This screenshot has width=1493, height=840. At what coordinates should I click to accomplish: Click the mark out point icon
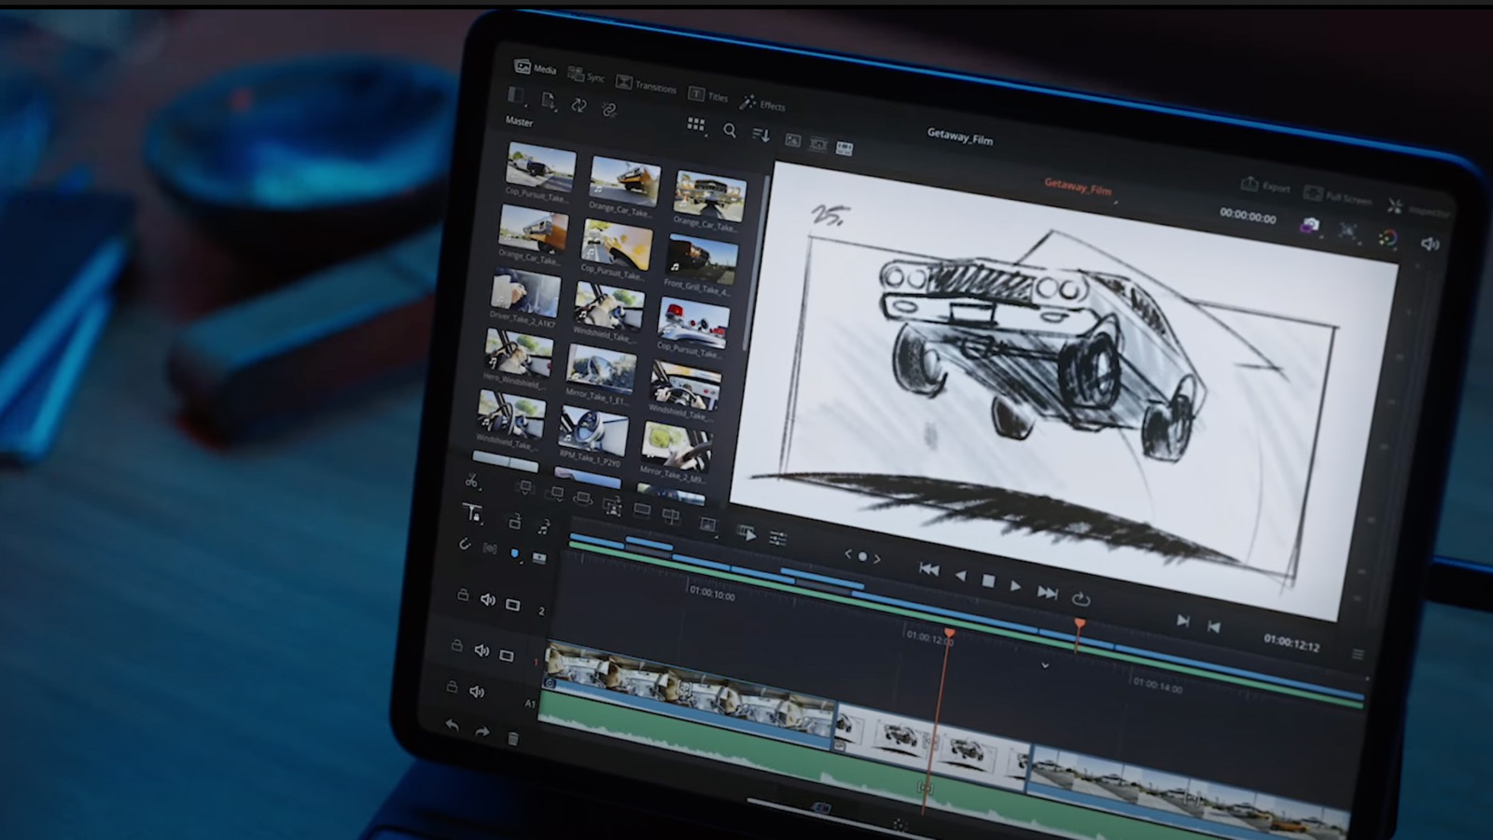click(1213, 626)
